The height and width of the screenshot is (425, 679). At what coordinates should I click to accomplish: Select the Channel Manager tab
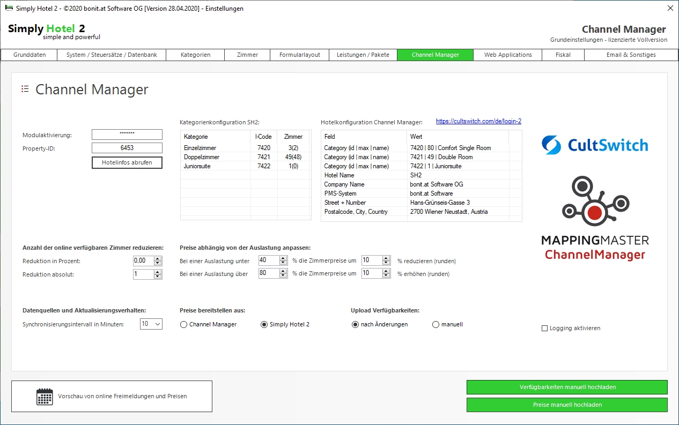tap(436, 55)
